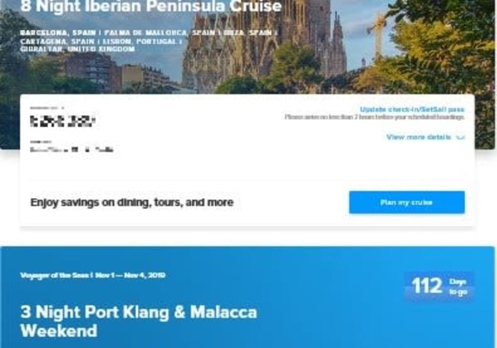Click the Gibraltar, United Kingdom port name

coord(78,49)
